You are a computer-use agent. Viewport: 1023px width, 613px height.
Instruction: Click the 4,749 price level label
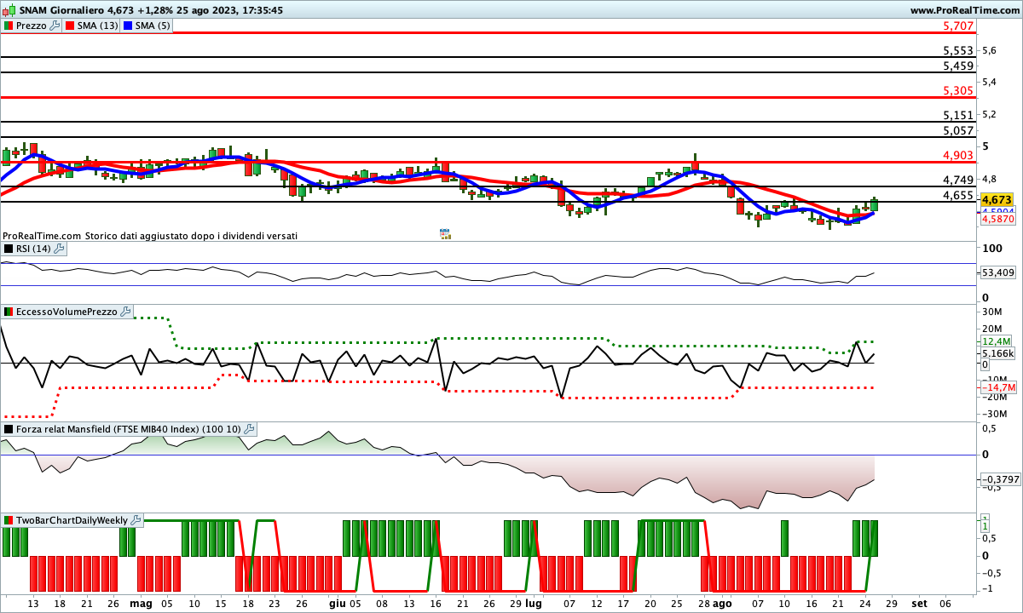(958, 180)
